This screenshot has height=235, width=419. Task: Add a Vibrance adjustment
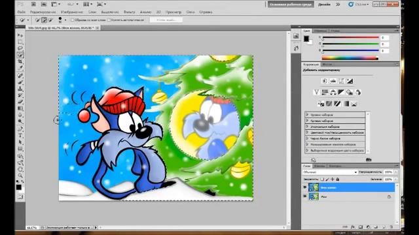pos(316,93)
